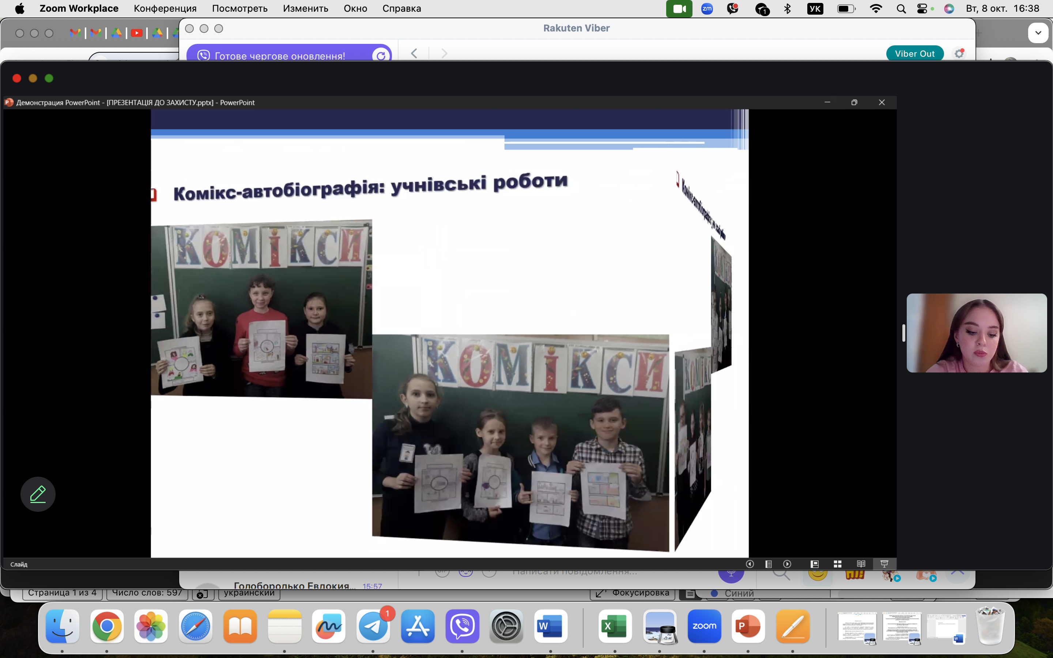Click 'Фокусировка' focus mode in Word status bar
Viewport: 1053px width, 658px height.
tap(633, 593)
